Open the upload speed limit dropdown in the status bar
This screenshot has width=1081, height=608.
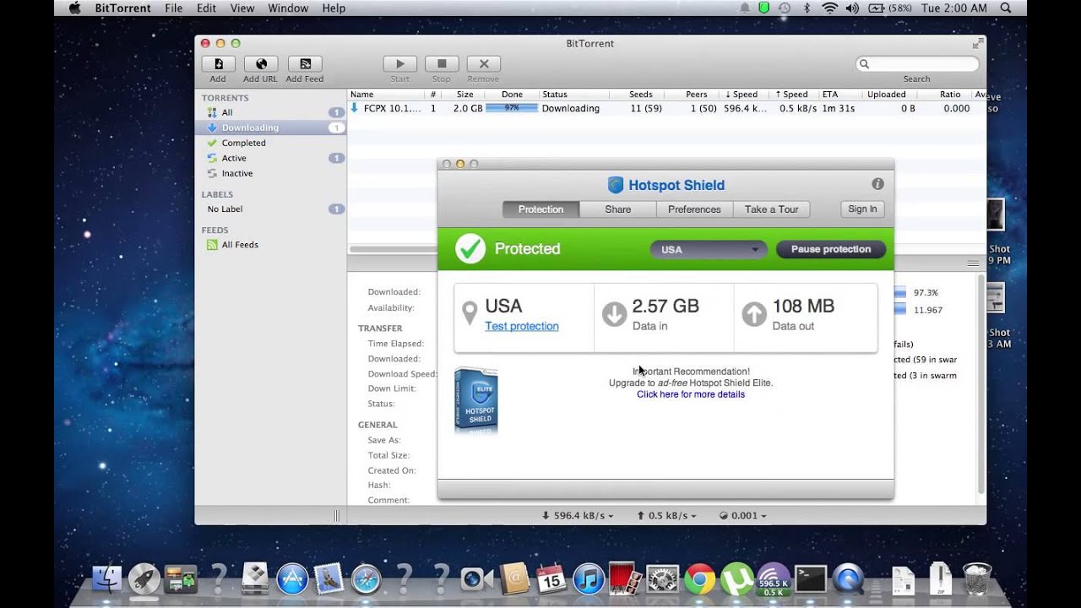[666, 515]
